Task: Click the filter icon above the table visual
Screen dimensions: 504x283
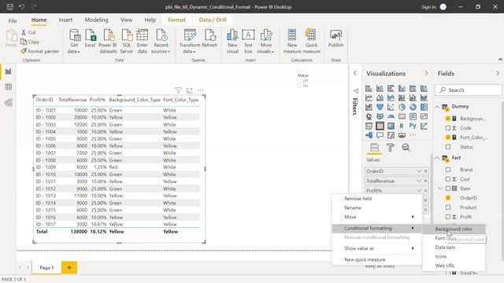Action: click(x=178, y=90)
